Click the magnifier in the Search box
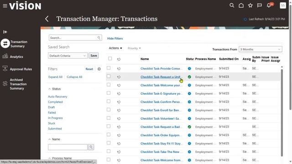The width and height of the screenshot is (292, 164). [x=99, y=38]
